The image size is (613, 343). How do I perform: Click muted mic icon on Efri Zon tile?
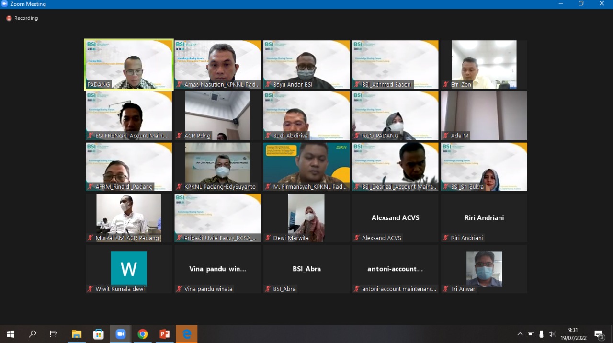pos(446,85)
